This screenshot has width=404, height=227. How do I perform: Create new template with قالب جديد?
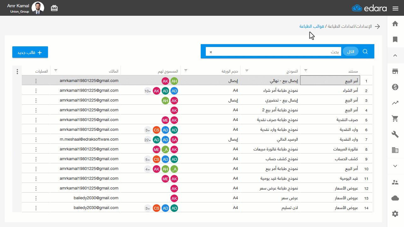click(x=30, y=52)
